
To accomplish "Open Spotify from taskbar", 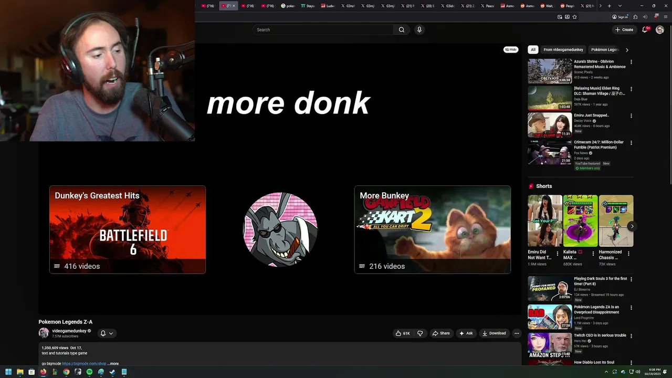I will point(89,372).
